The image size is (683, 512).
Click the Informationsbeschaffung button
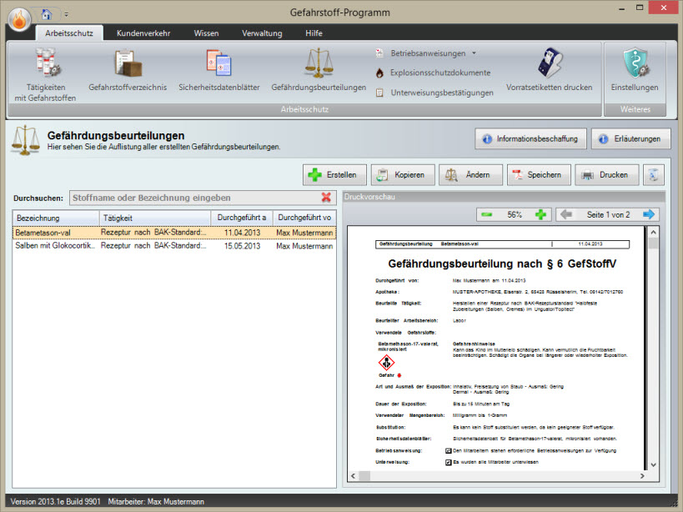click(x=530, y=139)
